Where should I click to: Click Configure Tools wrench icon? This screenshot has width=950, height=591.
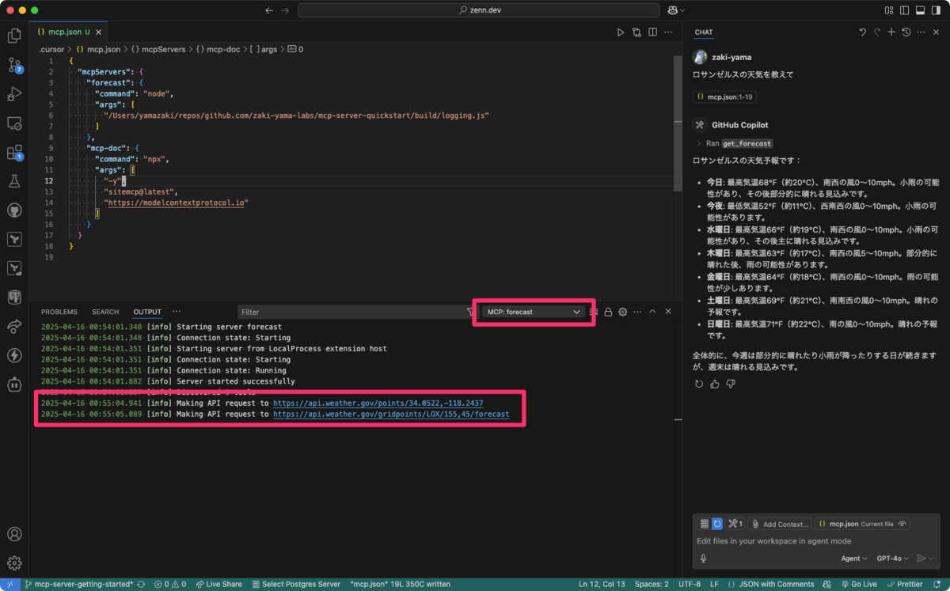(735, 524)
